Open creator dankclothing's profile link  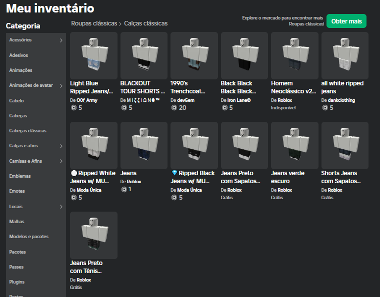click(341, 100)
